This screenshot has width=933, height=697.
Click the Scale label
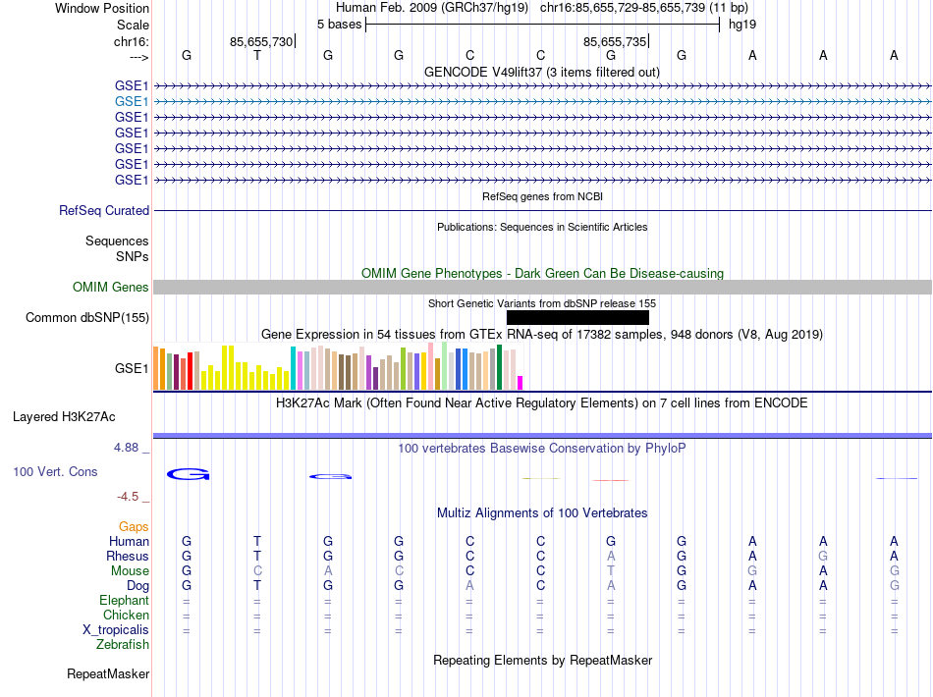point(134,25)
